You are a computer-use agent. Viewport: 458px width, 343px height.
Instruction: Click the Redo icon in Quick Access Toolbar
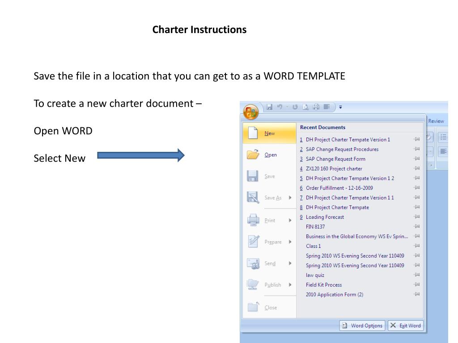pos(295,107)
